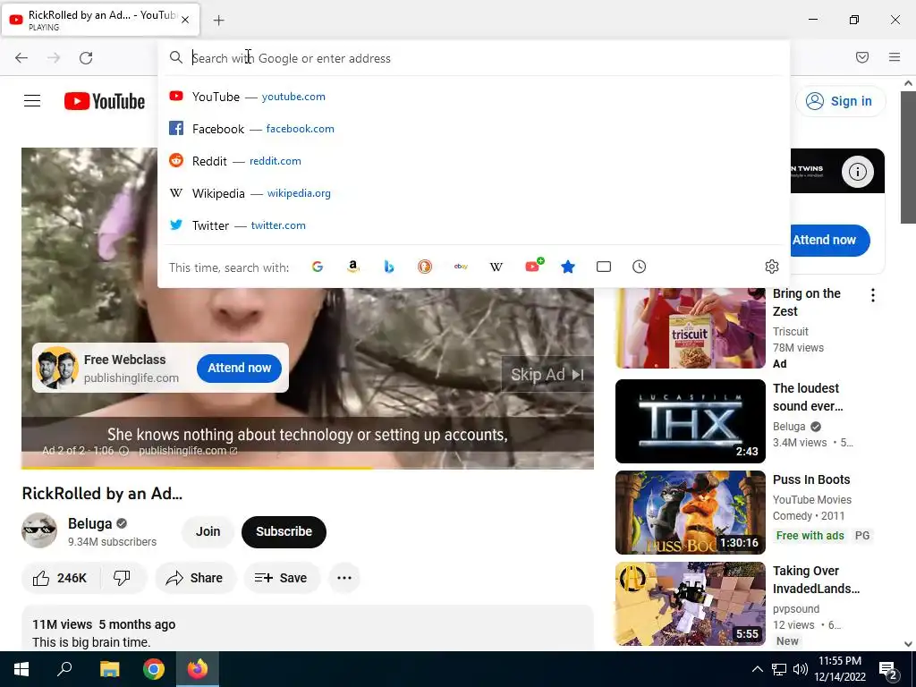Open the Save to Pocket icon

[x=862, y=57]
